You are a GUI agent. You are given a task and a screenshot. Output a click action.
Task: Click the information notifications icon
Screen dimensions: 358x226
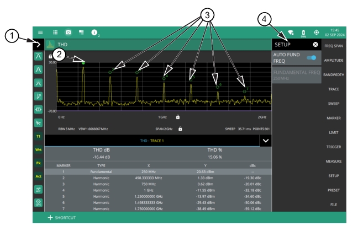pos(94,33)
